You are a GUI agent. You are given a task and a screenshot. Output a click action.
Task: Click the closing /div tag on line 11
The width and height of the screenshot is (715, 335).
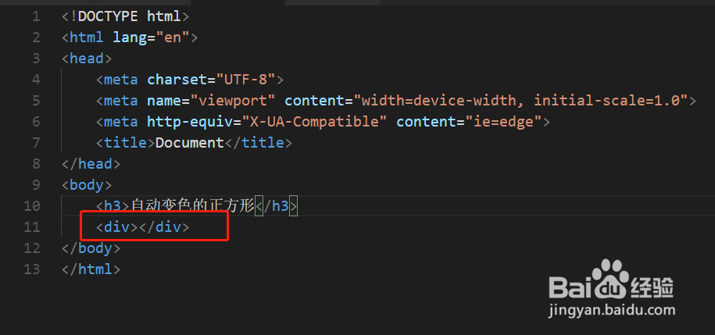point(164,227)
